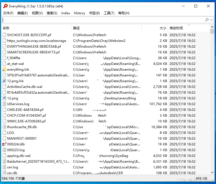216x184 pixels.
Task: Sort by the 修改时间 column header
Action: tap(189, 28)
